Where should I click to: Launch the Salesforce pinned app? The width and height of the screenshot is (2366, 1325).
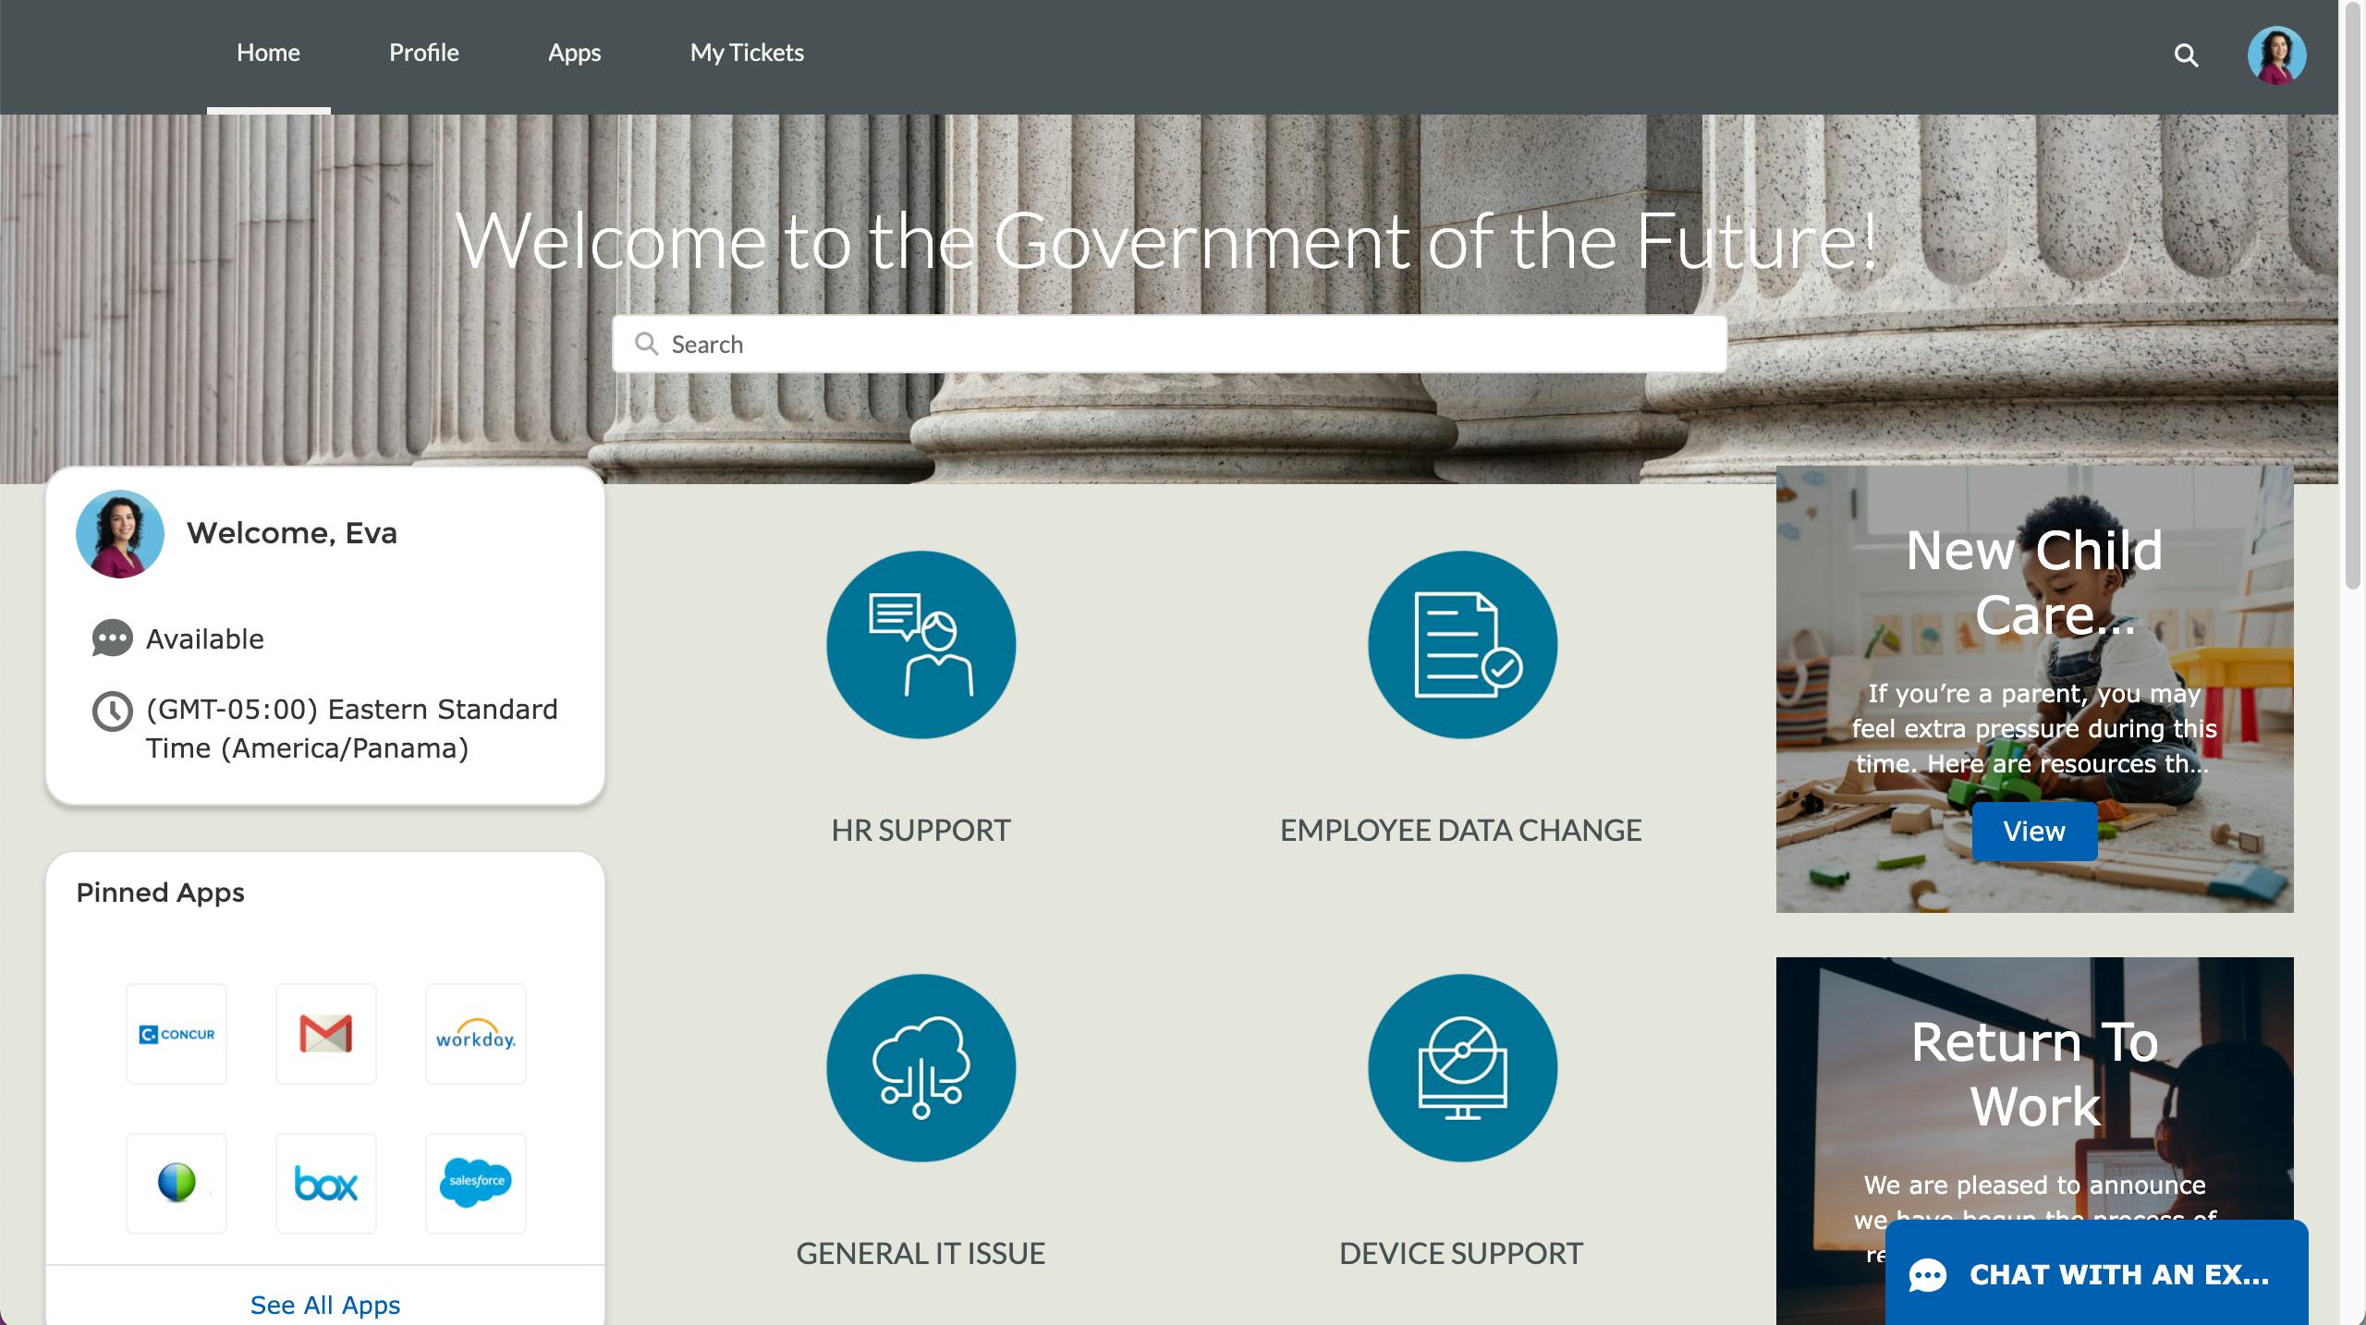click(476, 1184)
